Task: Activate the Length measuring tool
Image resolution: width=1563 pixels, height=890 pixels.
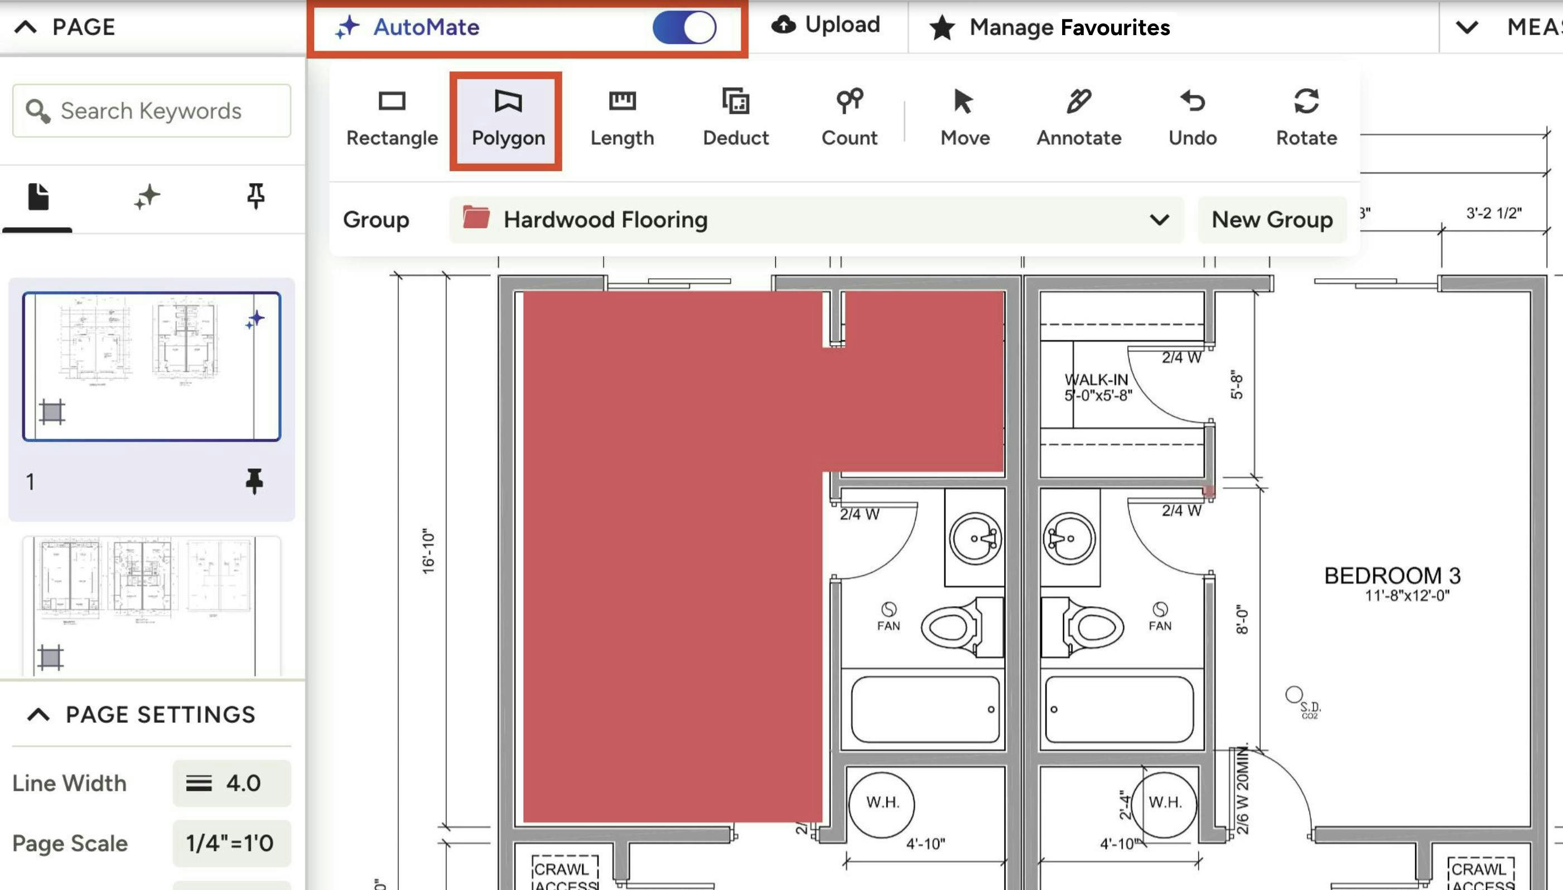Action: (621, 118)
